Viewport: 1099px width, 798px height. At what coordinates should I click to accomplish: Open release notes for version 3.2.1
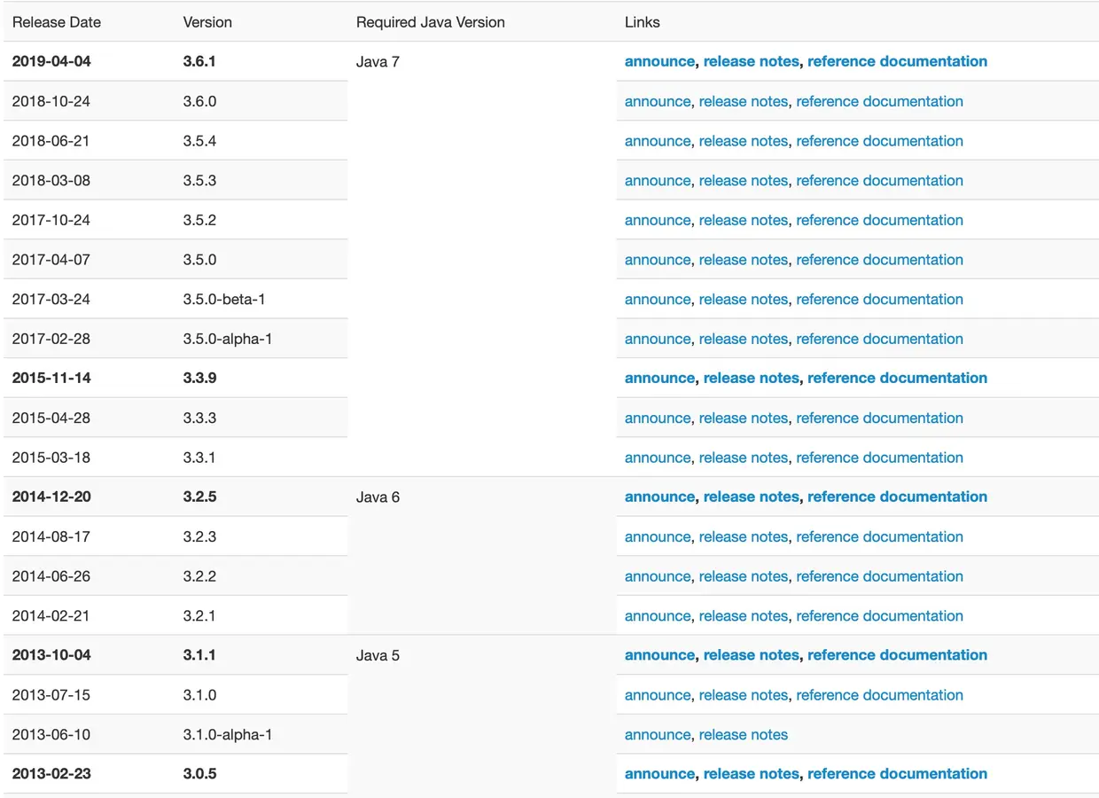(x=744, y=615)
